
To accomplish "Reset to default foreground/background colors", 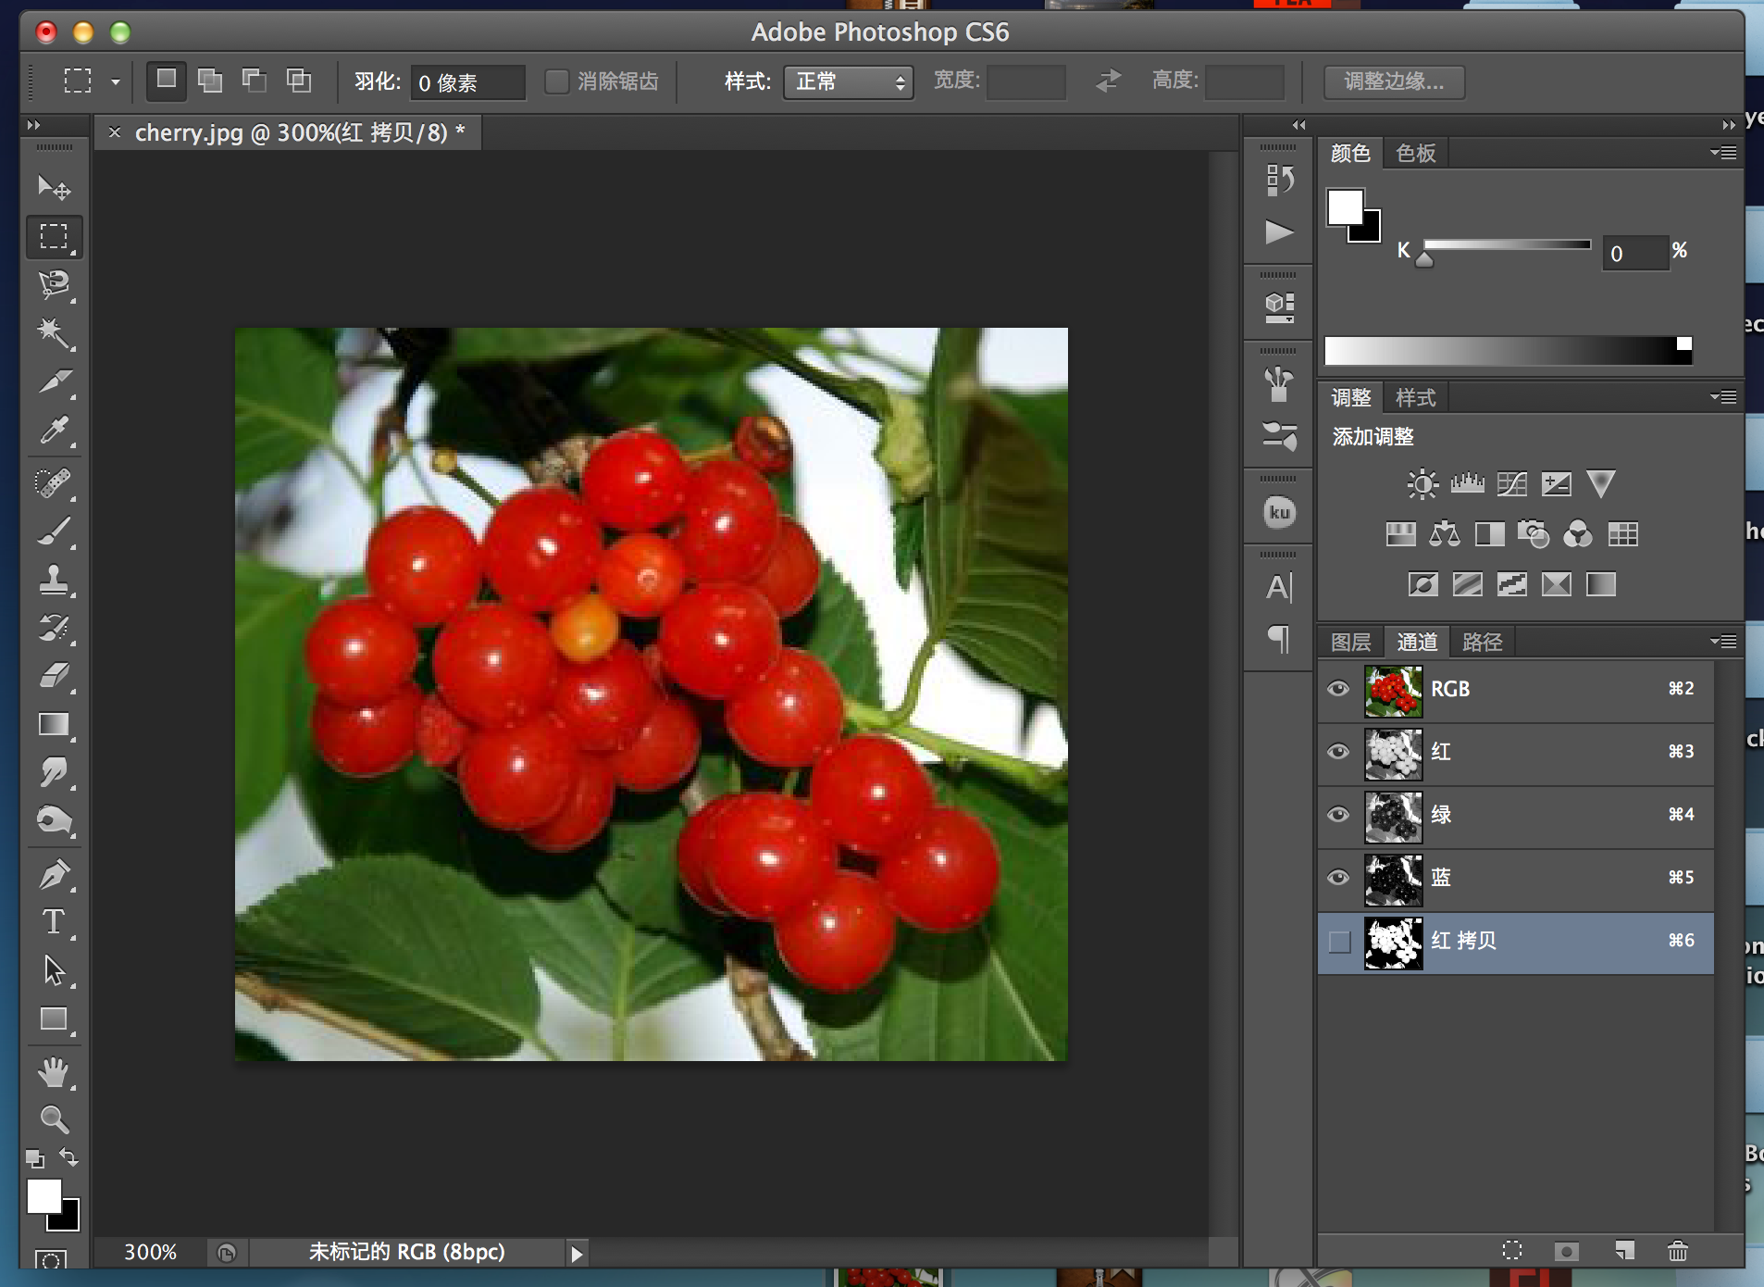I will click(34, 1158).
